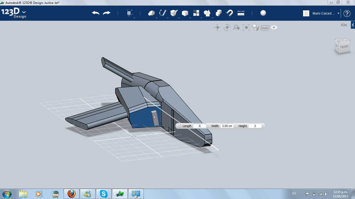Edit the Height value field
The width and height of the screenshot is (355, 199).
pos(255,126)
